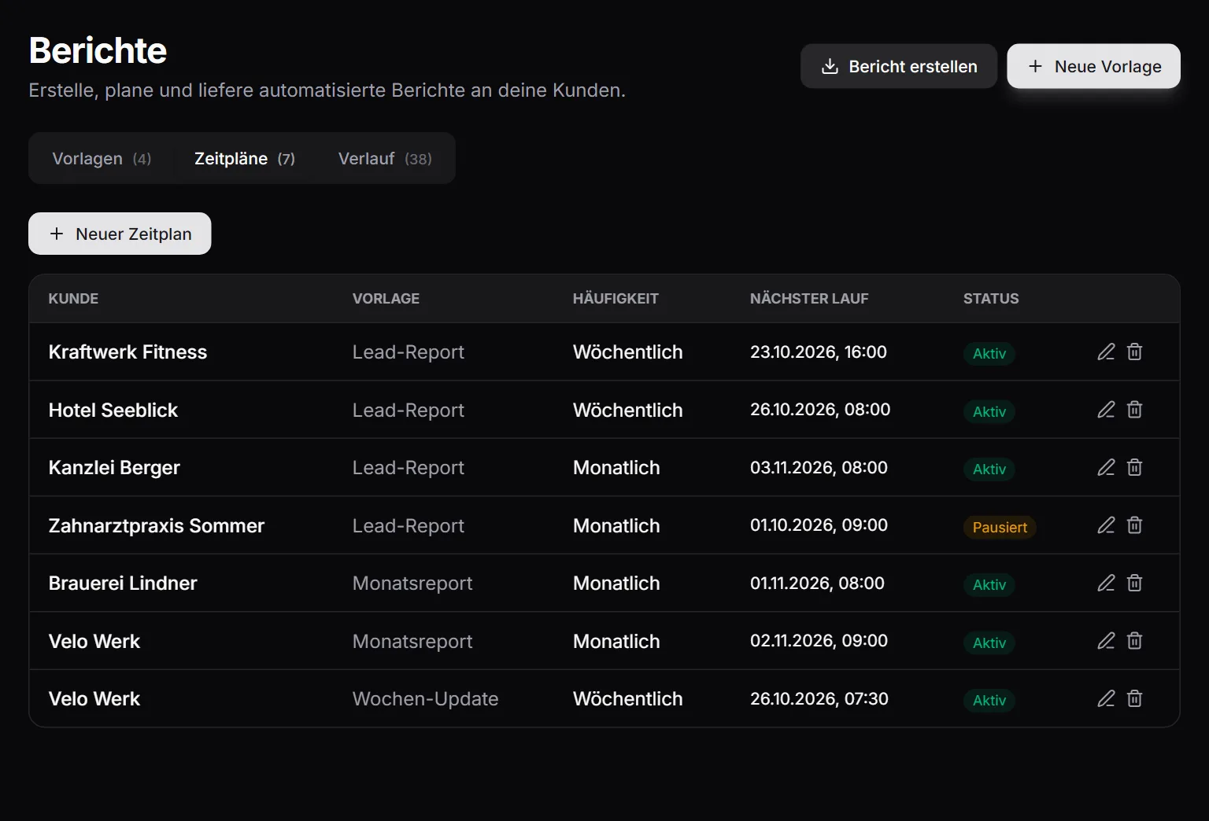The image size is (1209, 821).
Task: Select the Kraftwerk Fitness customer name
Action: coord(128,352)
